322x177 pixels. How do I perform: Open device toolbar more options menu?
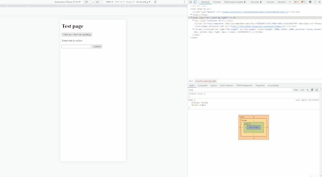click(x=184, y=2)
